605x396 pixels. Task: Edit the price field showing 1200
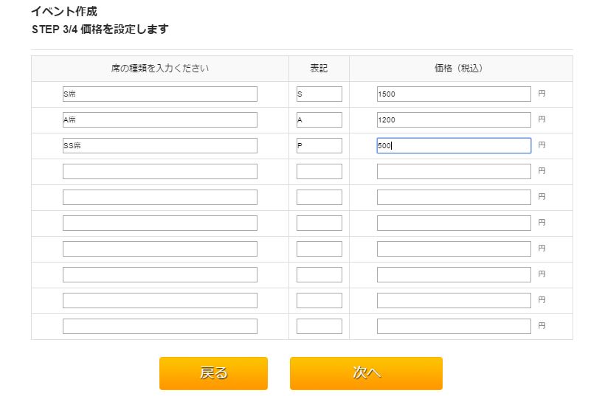(453, 120)
